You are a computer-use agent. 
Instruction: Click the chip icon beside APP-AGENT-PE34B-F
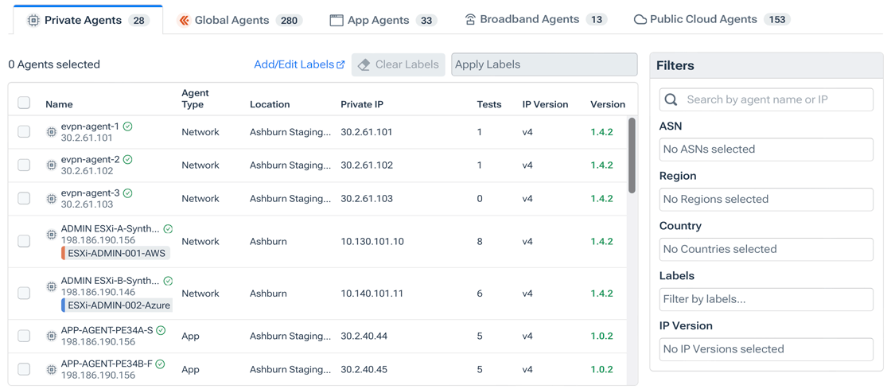[x=51, y=370]
